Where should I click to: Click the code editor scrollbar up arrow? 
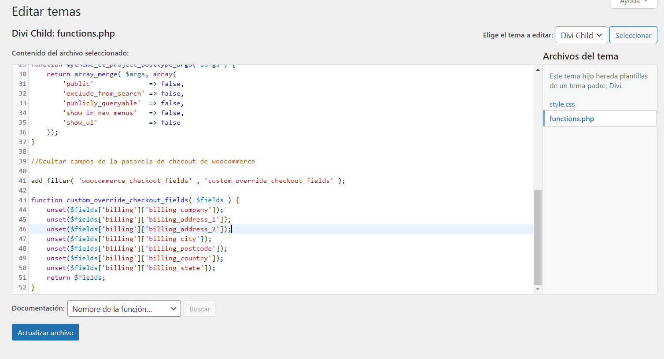click(538, 70)
